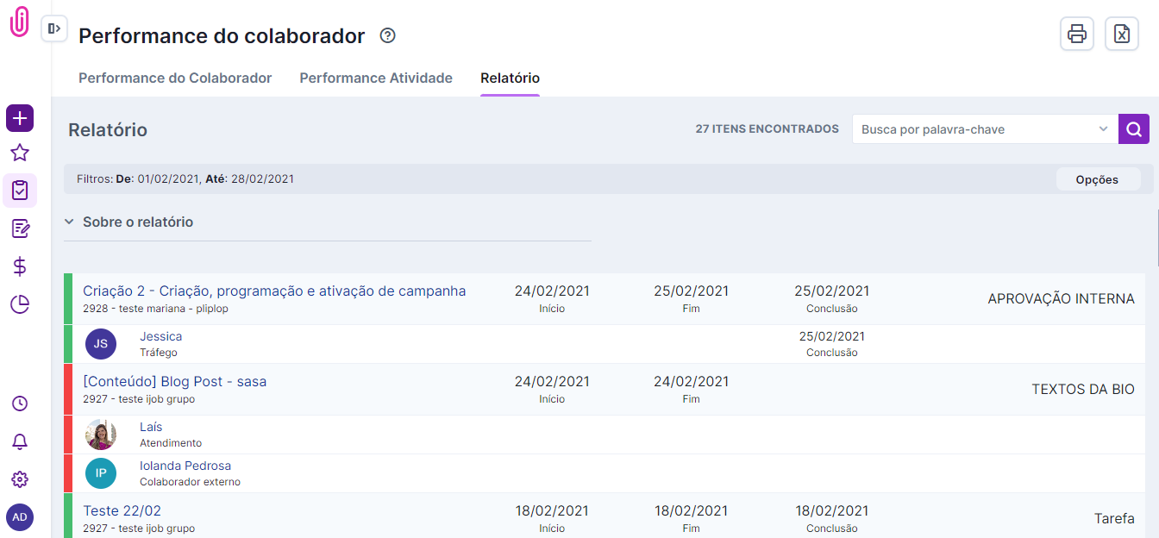Switch to Performance Atividade tab
Image resolution: width=1159 pixels, height=538 pixels.
376,78
